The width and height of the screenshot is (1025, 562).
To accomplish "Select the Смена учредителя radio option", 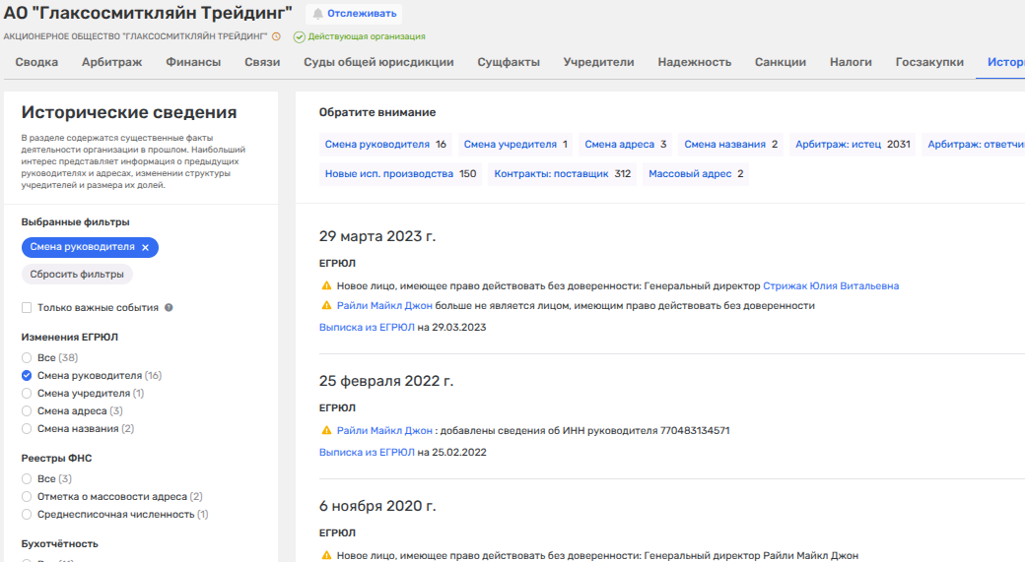I will (x=28, y=394).
